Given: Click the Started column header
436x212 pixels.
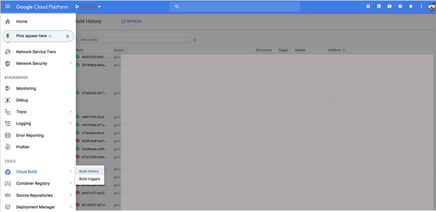Looking at the screenshot, I should point(300,50).
